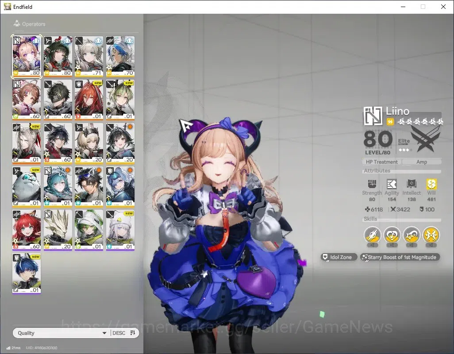This screenshot has width=454, height=354.
Task: Click the yellow electric element icon beside Liino
Action: point(390,122)
